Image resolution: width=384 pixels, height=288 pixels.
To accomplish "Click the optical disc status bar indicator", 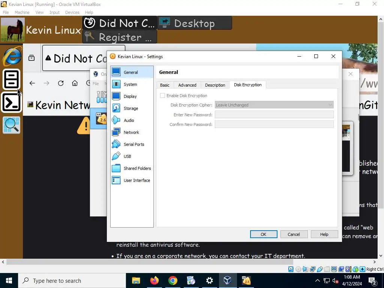I will pos(298,269).
